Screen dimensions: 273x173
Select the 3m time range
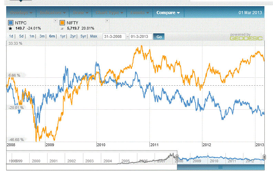(42, 36)
